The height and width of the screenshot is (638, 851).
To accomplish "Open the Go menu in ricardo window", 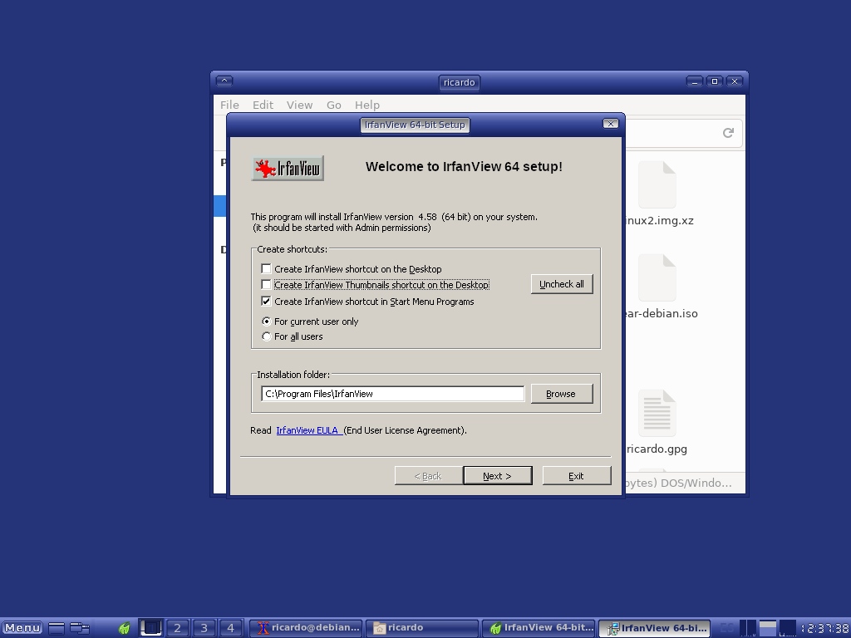I will 334,105.
